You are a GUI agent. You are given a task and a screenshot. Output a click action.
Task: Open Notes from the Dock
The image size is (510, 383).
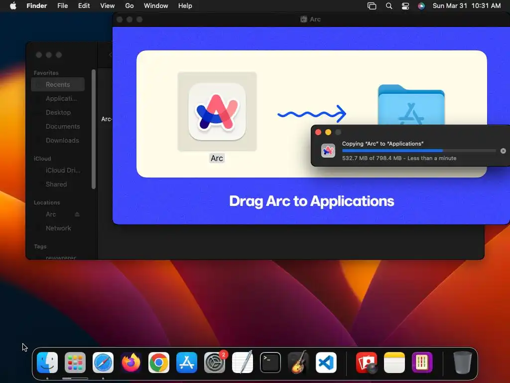click(x=394, y=363)
